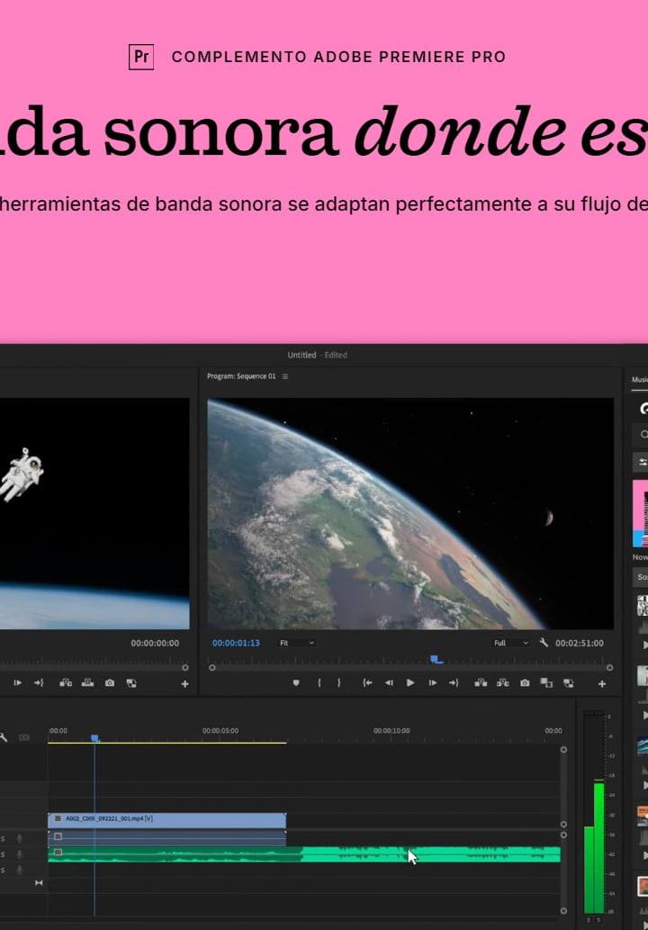This screenshot has height=930, width=648.
Task: Click the proxies icon right of Comparison View
Action: tap(568, 683)
